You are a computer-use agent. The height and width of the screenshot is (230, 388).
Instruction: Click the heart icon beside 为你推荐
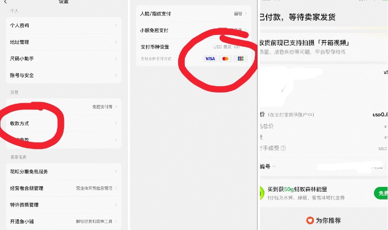[310, 220]
